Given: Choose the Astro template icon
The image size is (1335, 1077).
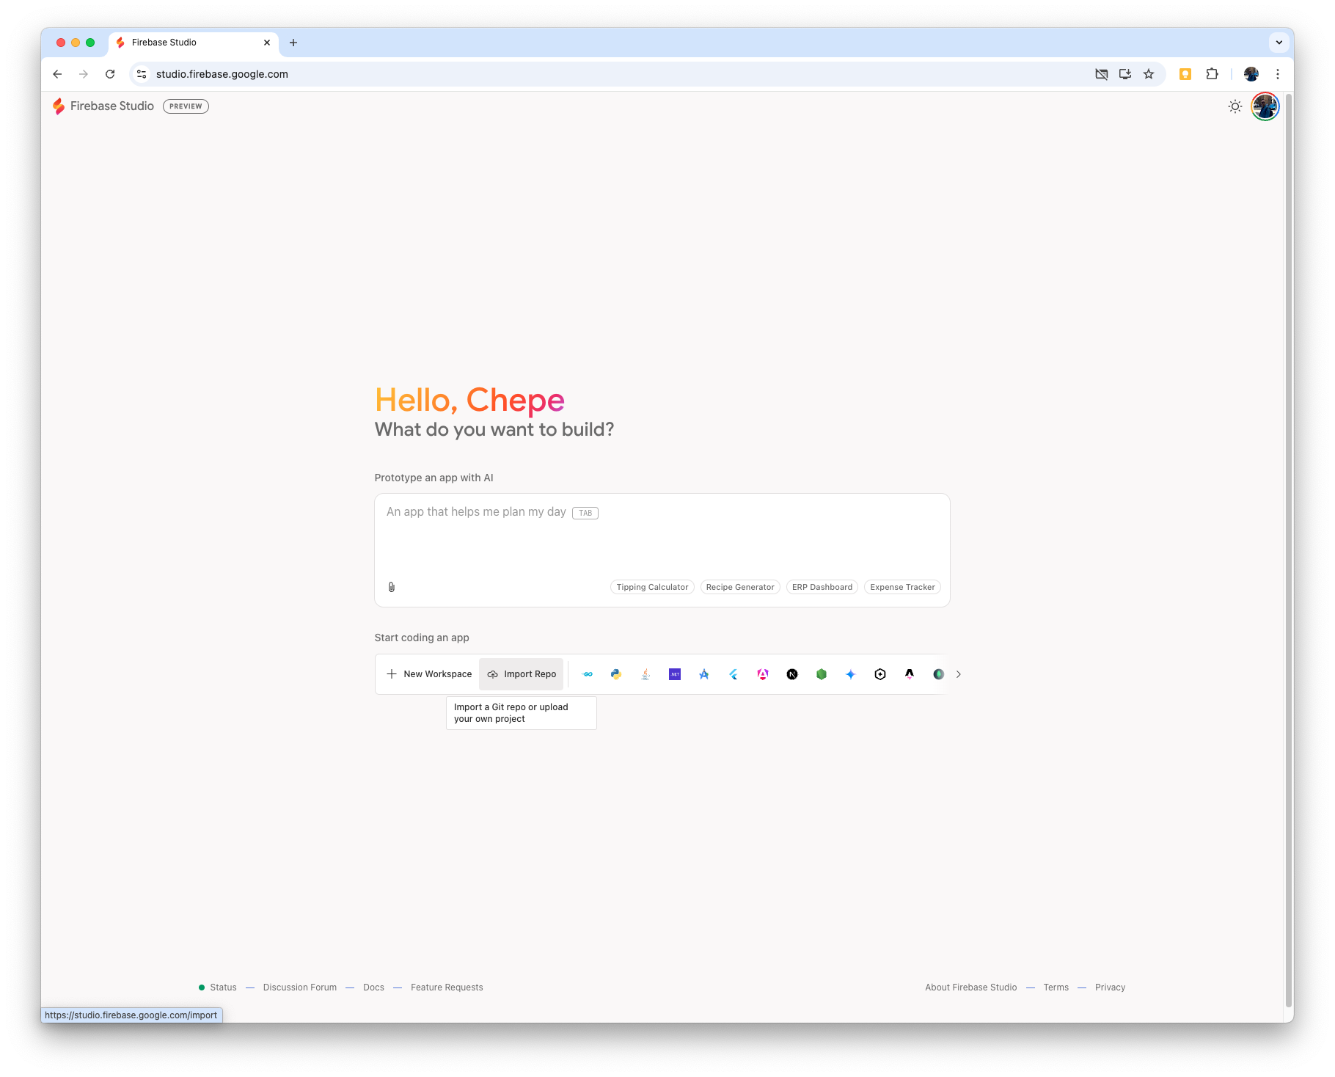Looking at the screenshot, I should (x=910, y=674).
